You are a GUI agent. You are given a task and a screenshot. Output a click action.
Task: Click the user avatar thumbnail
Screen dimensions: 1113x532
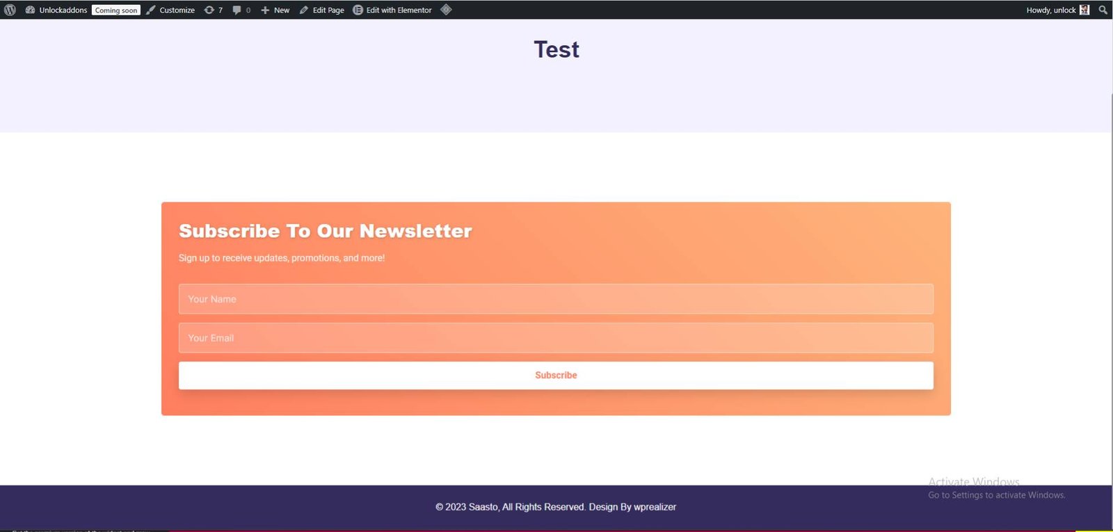[x=1084, y=10]
